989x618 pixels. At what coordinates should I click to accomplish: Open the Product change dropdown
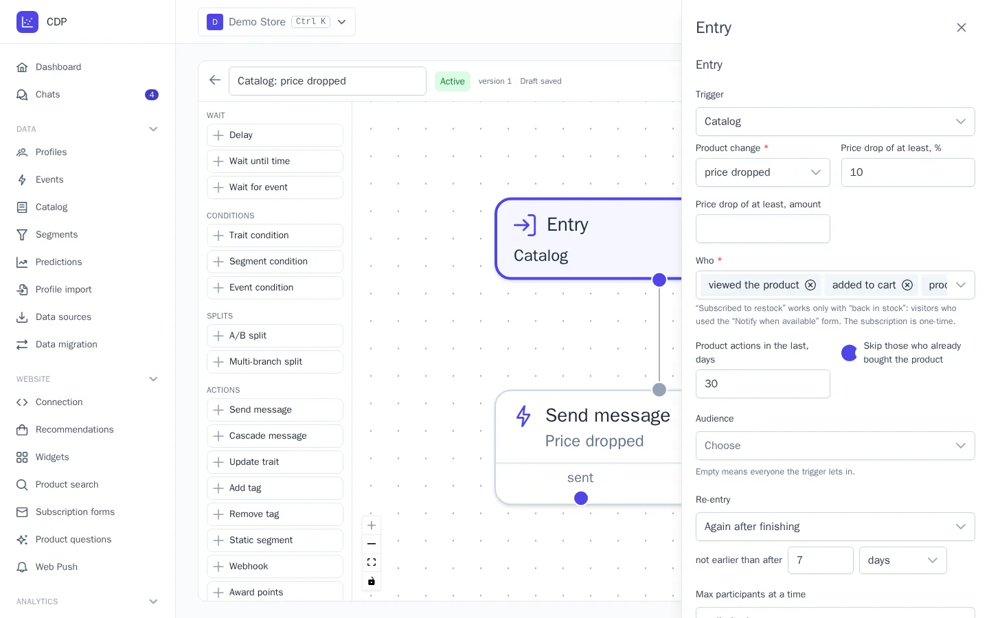click(762, 172)
